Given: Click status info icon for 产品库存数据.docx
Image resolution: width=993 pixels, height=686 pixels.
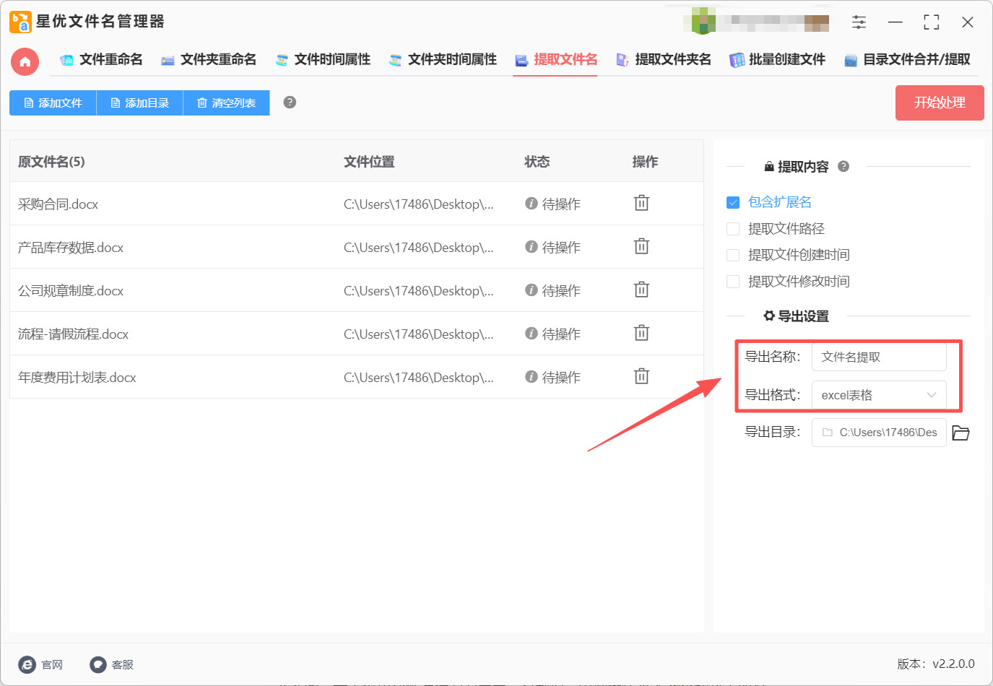Looking at the screenshot, I should (x=531, y=247).
